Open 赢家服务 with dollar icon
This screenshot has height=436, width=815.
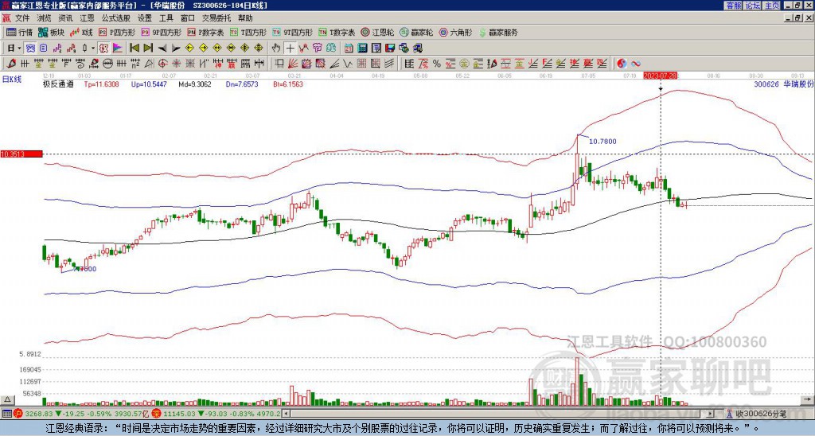coord(498,32)
